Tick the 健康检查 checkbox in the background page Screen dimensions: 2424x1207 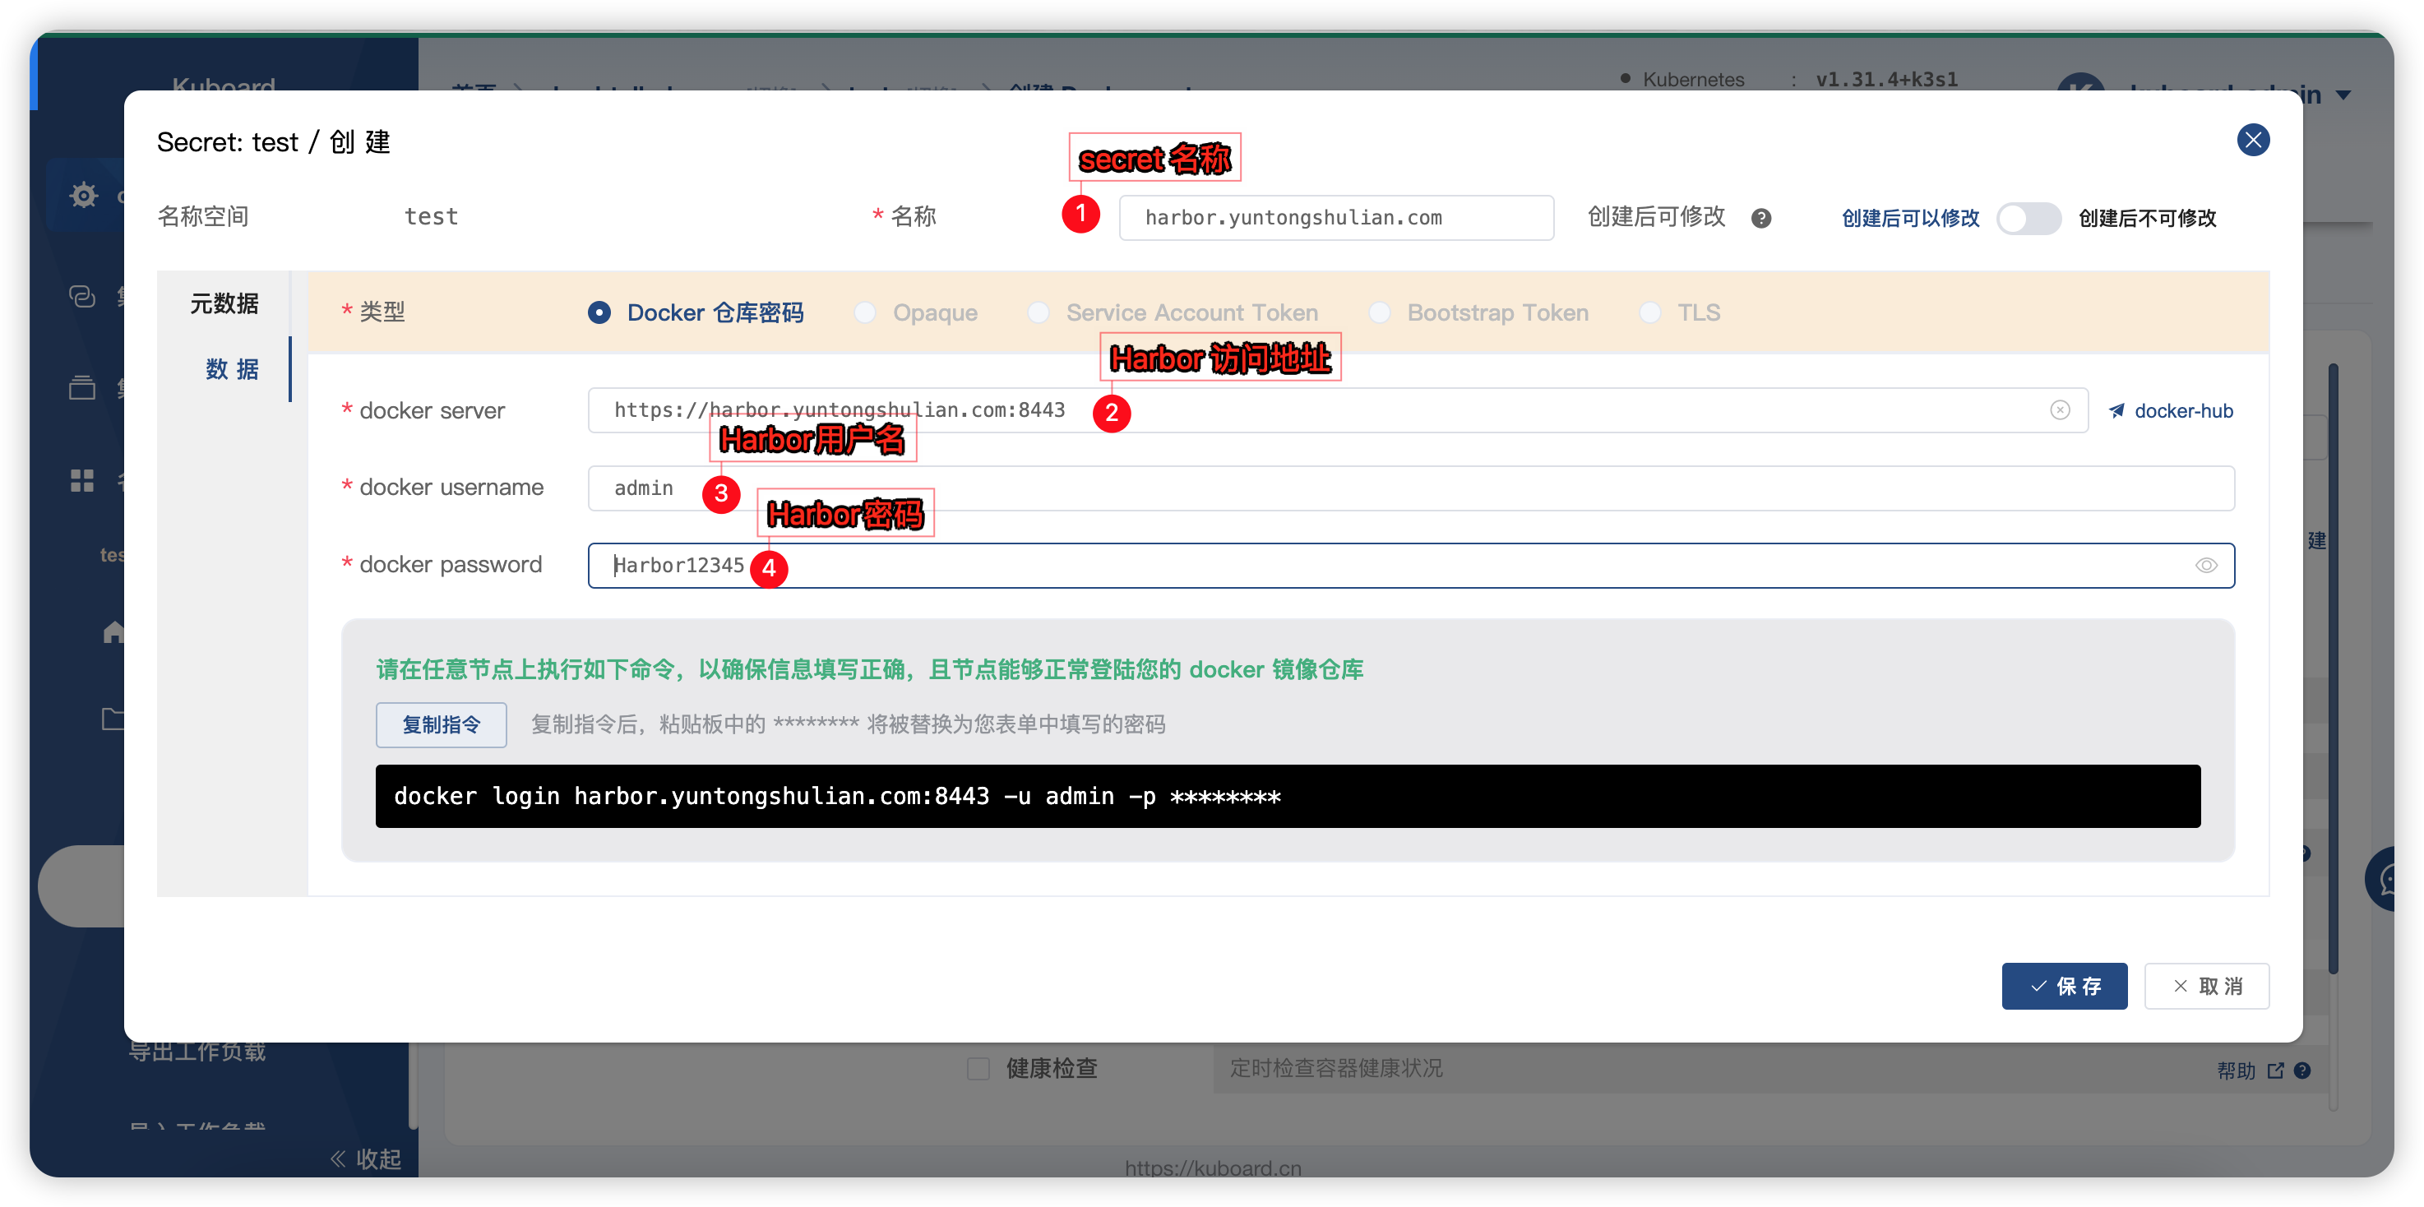pos(978,1069)
